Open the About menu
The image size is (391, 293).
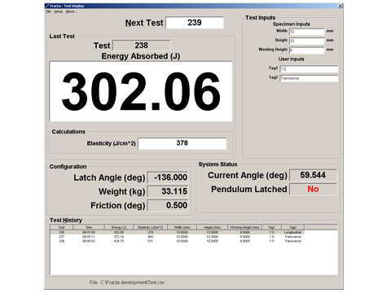click(72, 11)
